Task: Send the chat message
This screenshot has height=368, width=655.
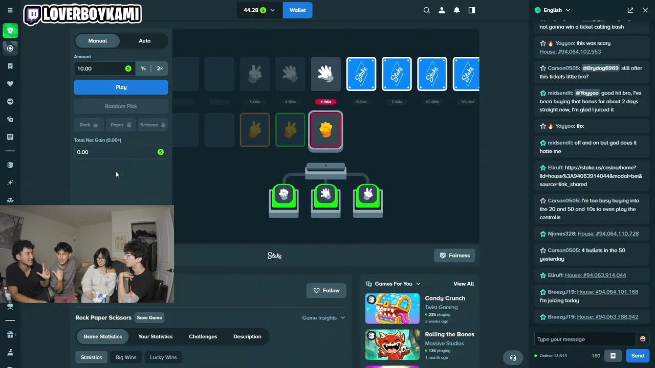Action: coord(638,356)
